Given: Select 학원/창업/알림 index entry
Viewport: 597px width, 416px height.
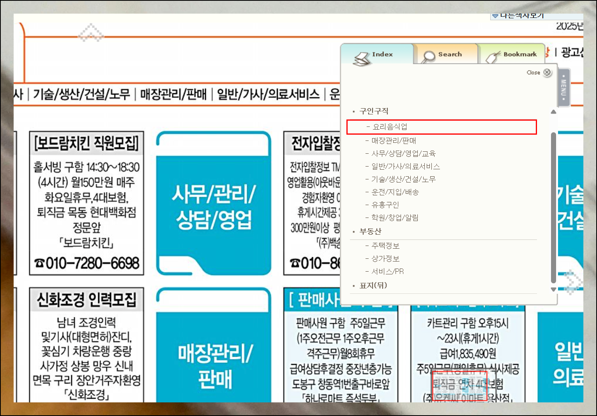Looking at the screenshot, I should click(395, 218).
